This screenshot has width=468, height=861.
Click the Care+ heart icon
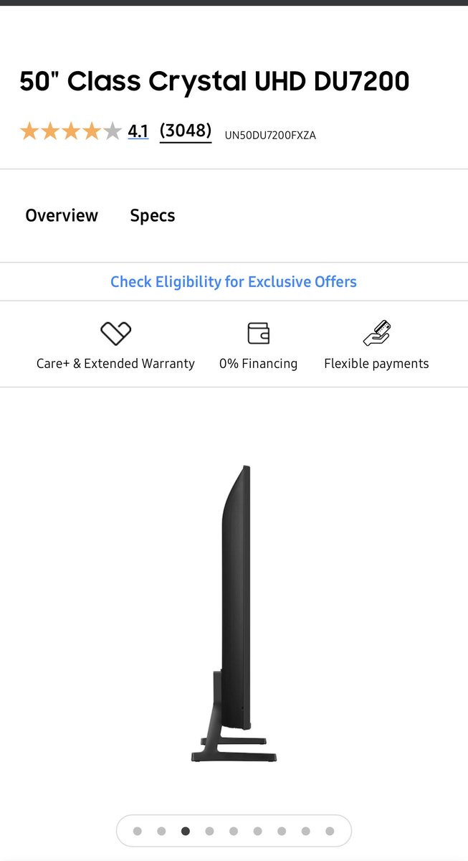coord(115,334)
